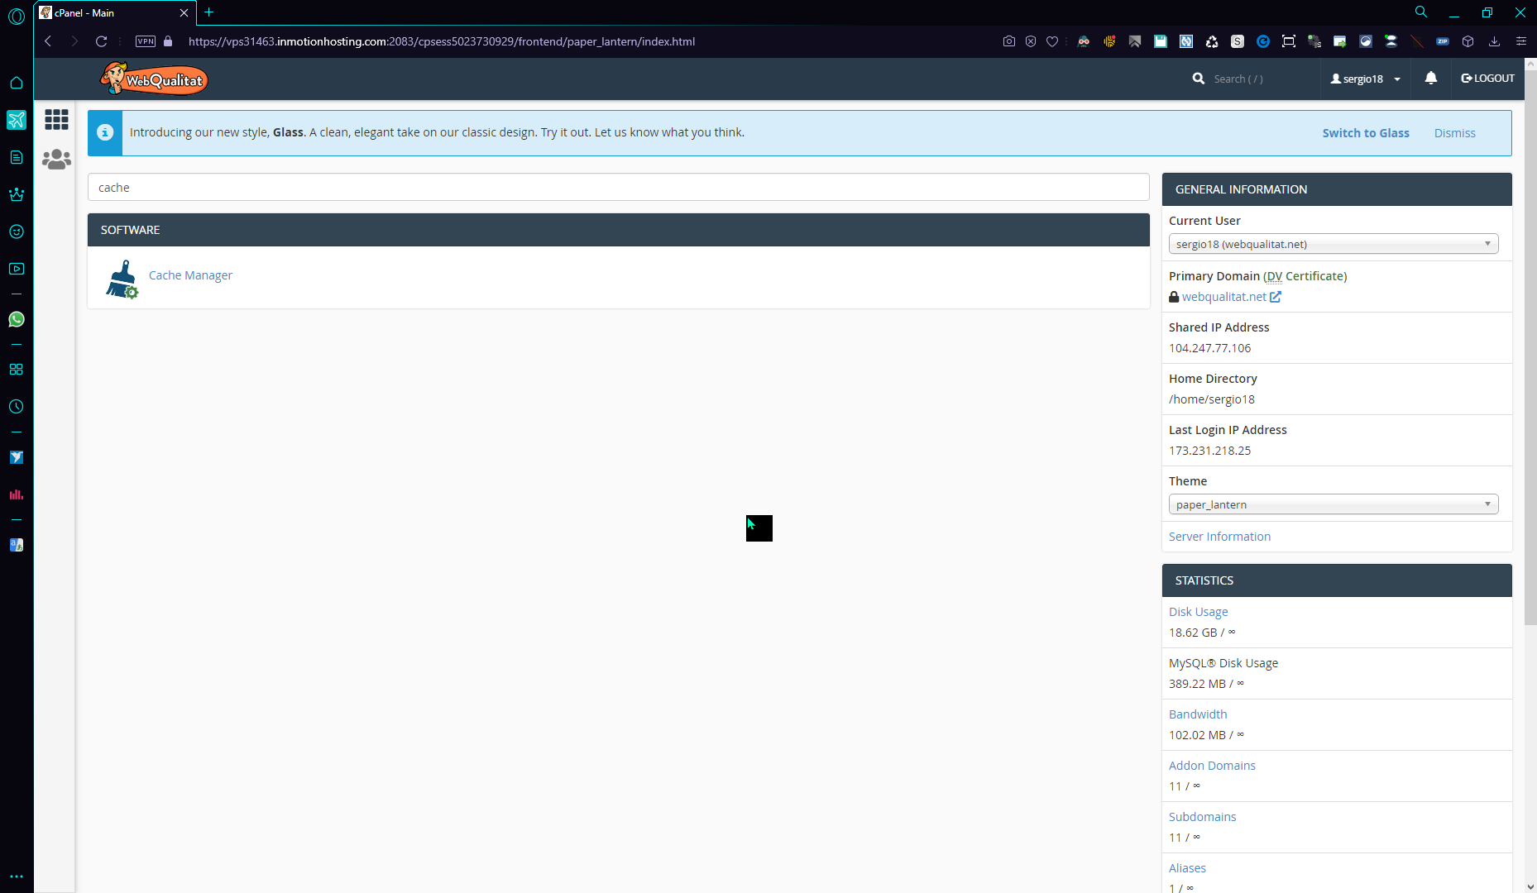
Task: Open the webqualitat.net primary domain link
Action: (1224, 297)
